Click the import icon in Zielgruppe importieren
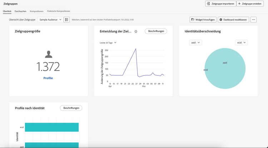 click(208, 4)
